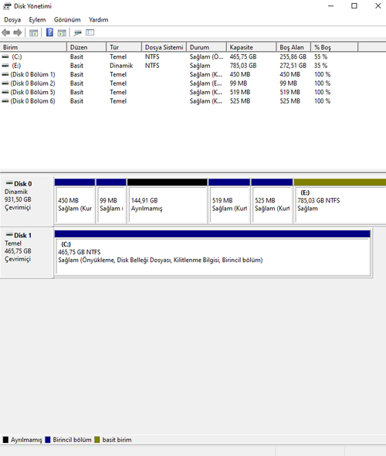Click the drive icon beside (E:) in list
This screenshot has width=386, height=456.
(x=5, y=66)
